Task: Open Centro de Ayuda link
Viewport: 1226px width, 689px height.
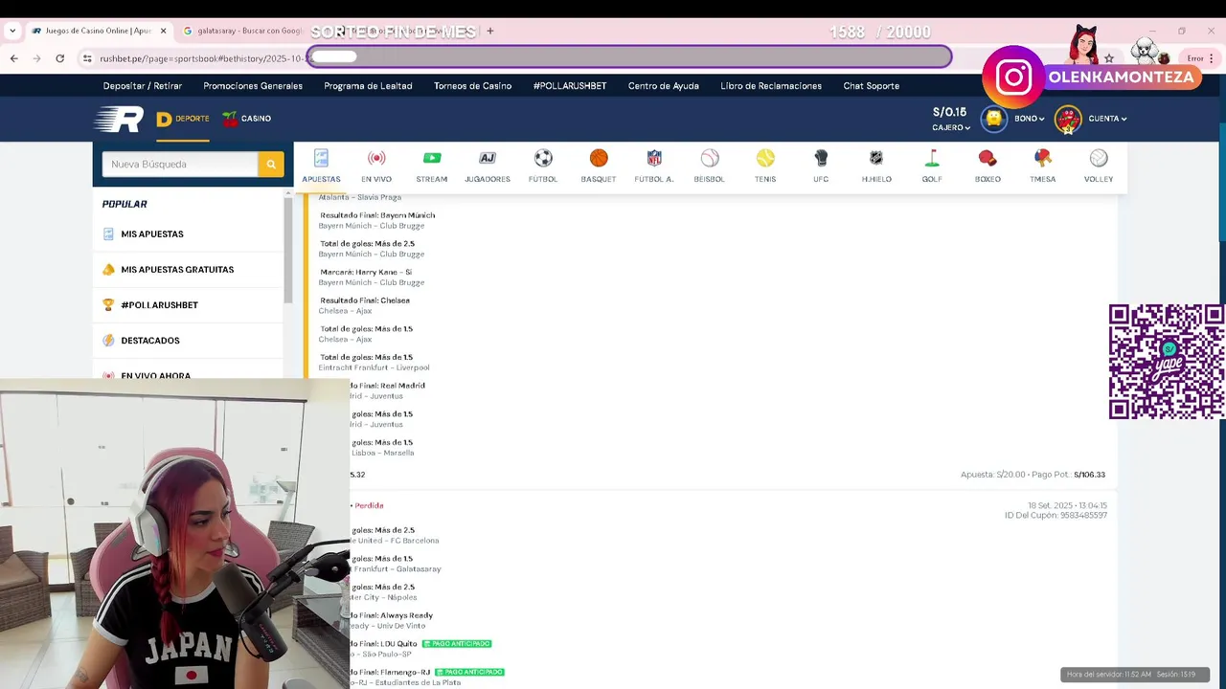Action: click(x=664, y=86)
